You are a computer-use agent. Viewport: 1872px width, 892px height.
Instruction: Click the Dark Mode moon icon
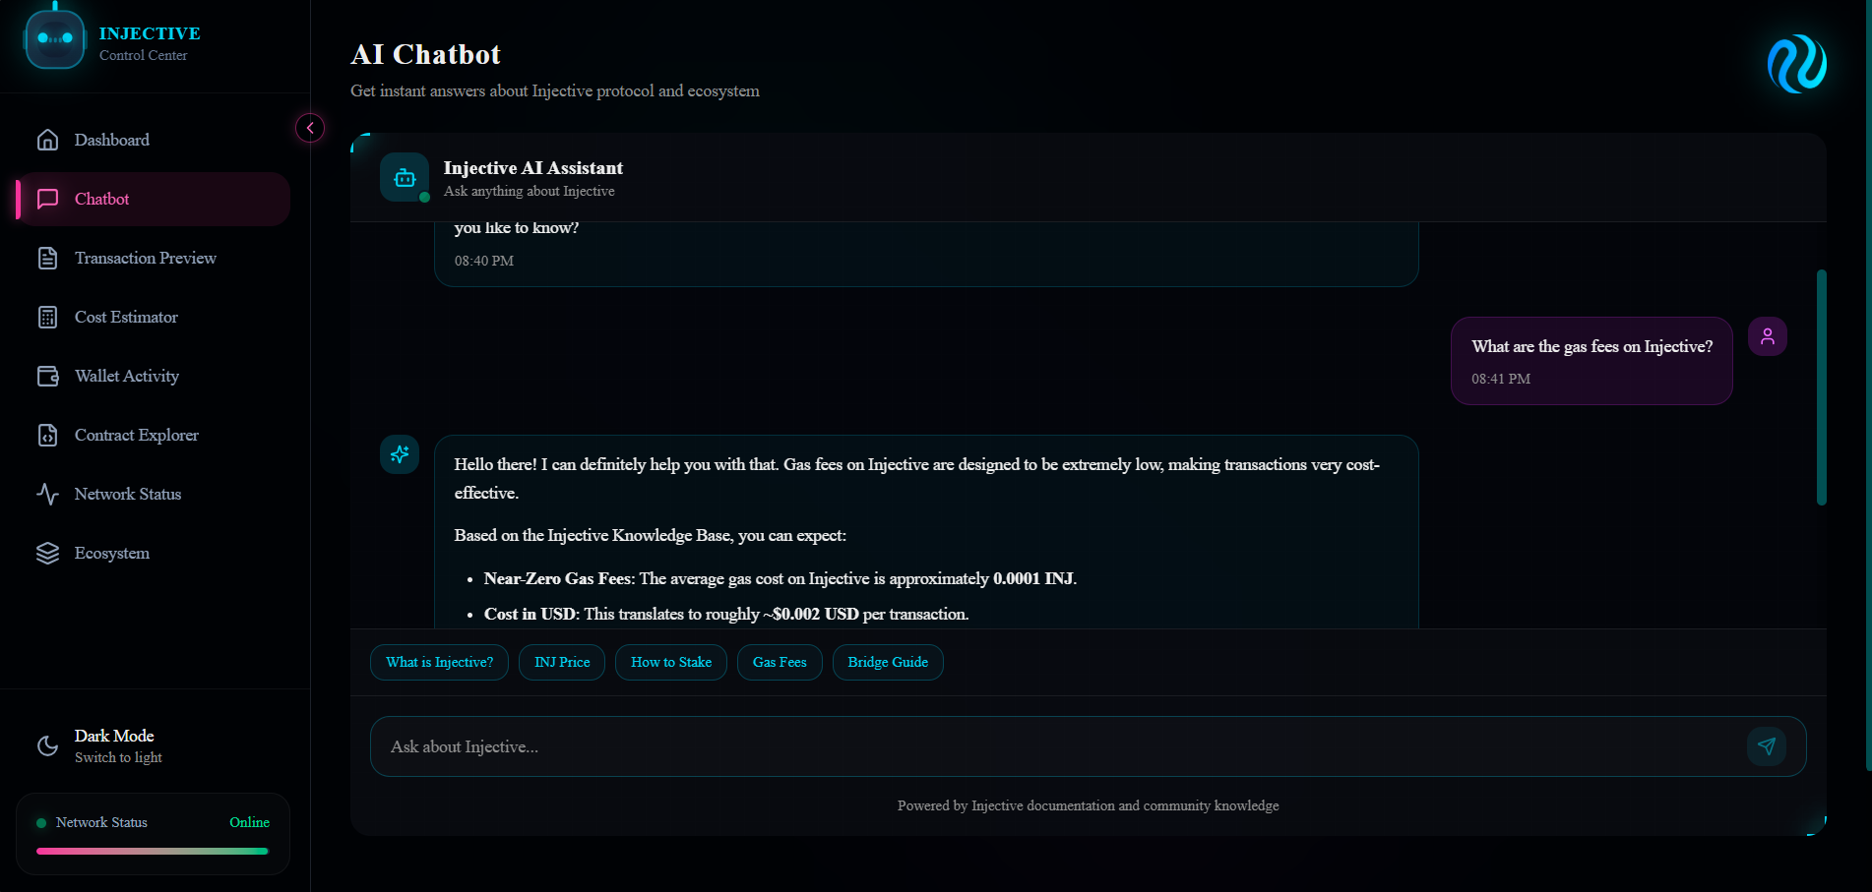47,745
